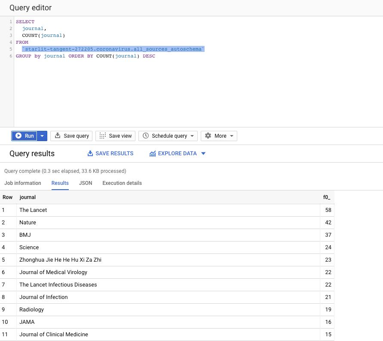The height and width of the screenshot is (341, 383).
Task: Click the highlighted table name in the editor
Action: click(x=113, y=49)
